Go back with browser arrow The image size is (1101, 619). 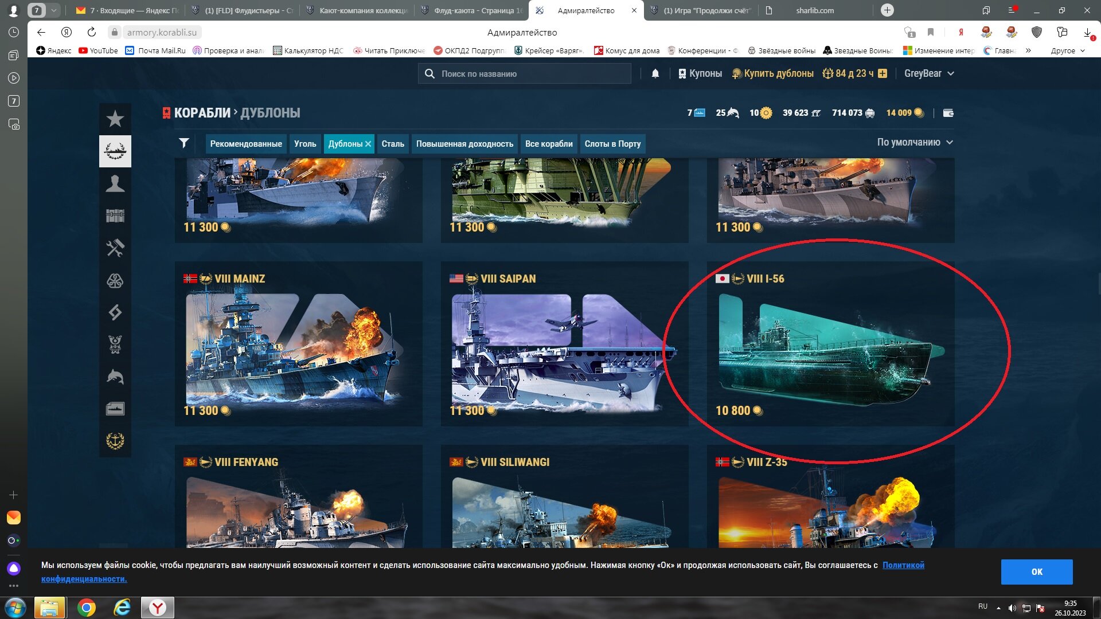coord(41,32)
